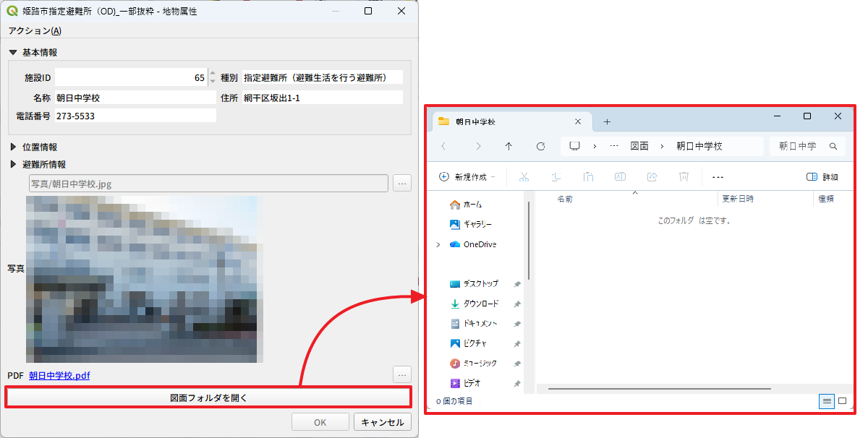Switch to details list view in Explorer
The image size is (868, 438).
[827, 401]
